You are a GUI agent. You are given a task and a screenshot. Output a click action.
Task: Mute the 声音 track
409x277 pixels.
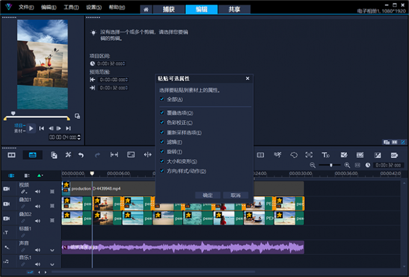(38, 250)
